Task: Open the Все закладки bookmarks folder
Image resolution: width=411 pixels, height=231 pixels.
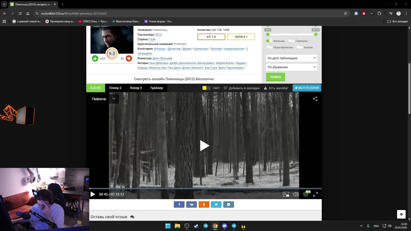Action: pos(398,21)
